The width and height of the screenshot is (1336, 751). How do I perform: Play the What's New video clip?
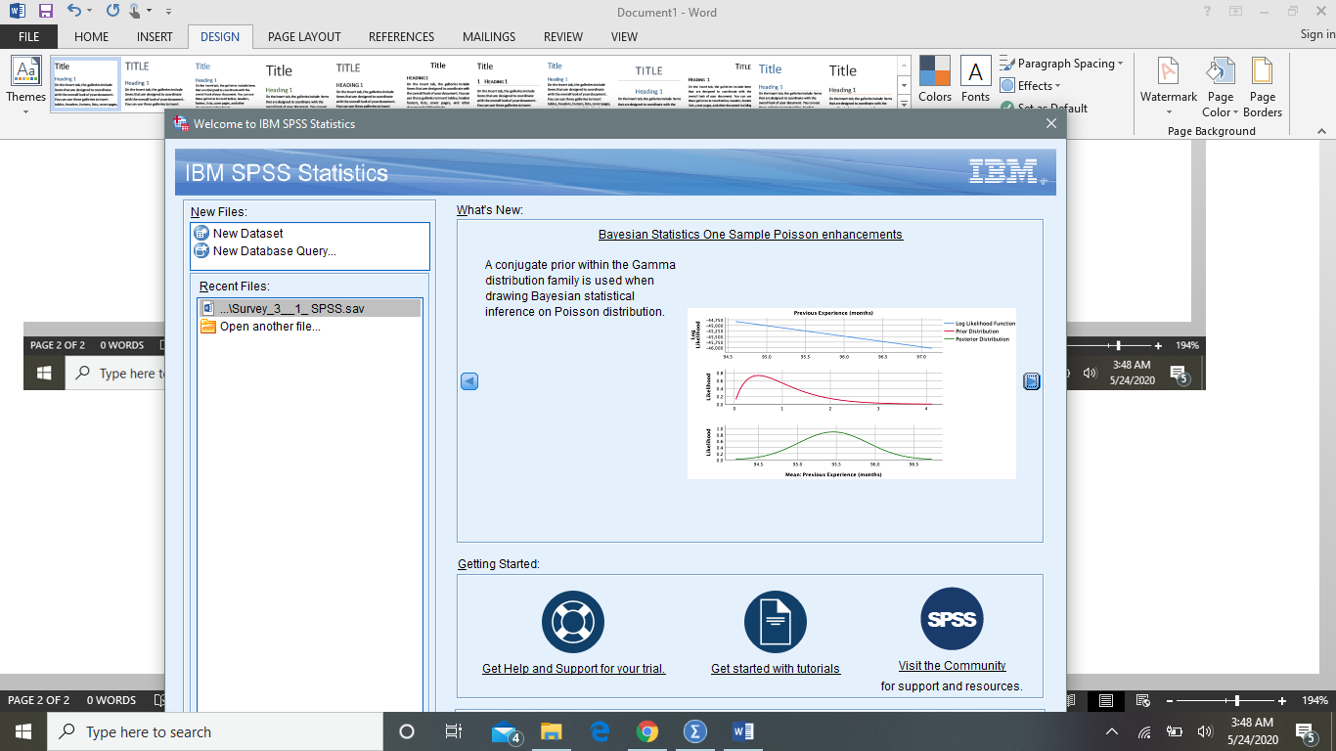(1033, 381)
